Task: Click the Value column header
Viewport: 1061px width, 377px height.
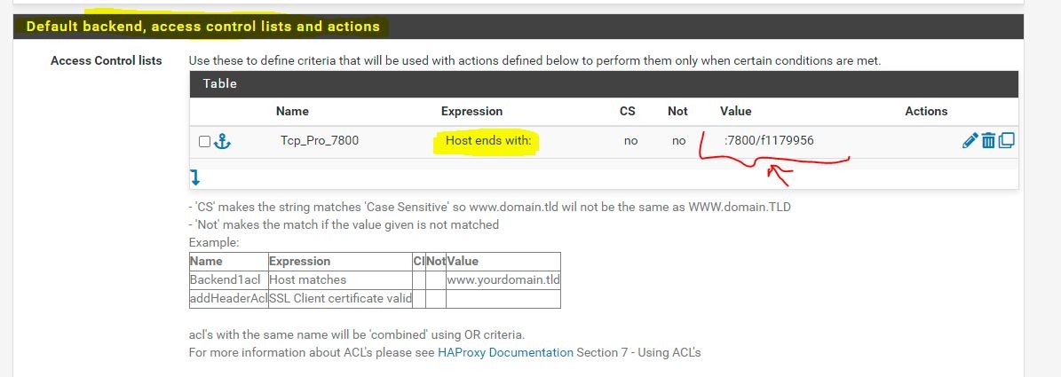Action: (x=735, y=111)
